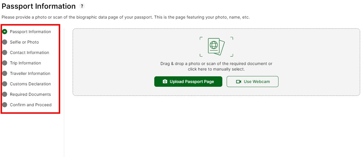Screen dimensions: 363x157
Task: Click the Upload Passport Page button
Action: pyautogui.click(x=188, y=82)
